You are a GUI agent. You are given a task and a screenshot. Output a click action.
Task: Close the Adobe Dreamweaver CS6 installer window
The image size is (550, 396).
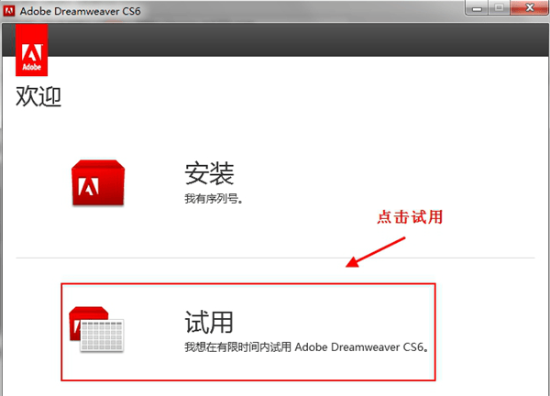pyautogui.click(x=529, y=7)
